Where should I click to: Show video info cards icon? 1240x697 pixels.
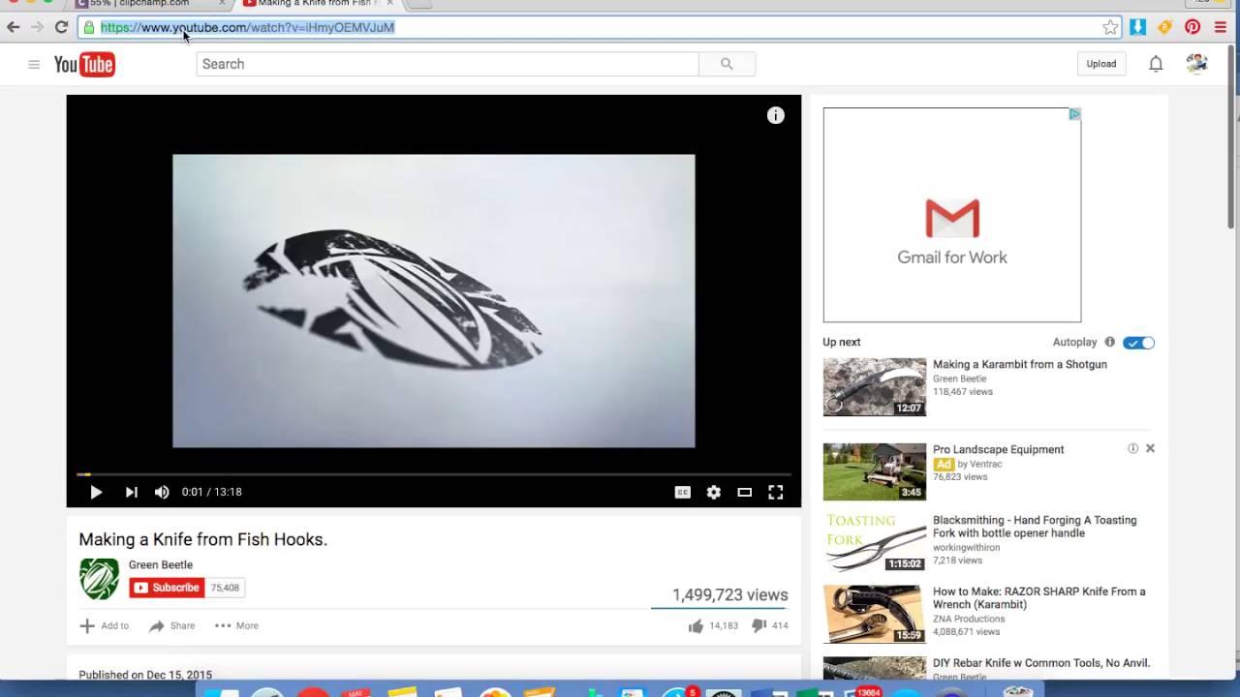(x=776, y=115)
